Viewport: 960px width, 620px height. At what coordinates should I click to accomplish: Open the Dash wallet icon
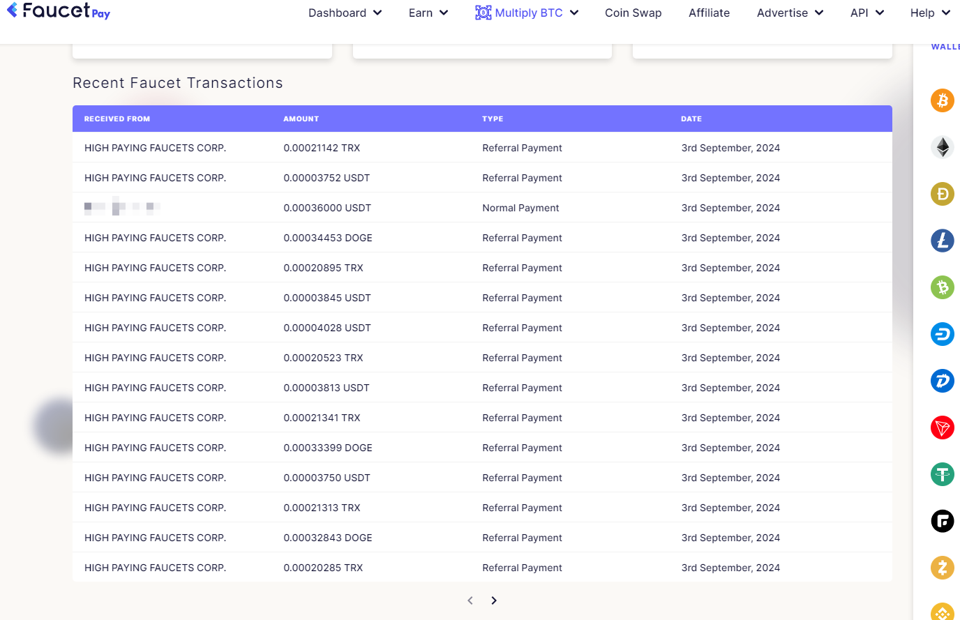coord(943,334)
